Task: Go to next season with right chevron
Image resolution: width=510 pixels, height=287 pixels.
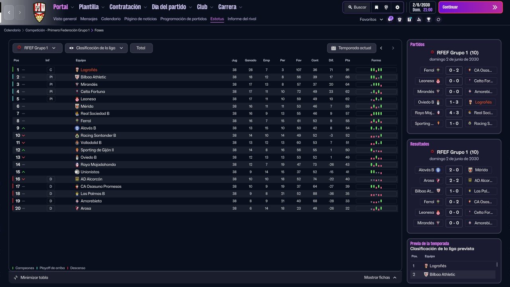Action: [x=393, y=48]
